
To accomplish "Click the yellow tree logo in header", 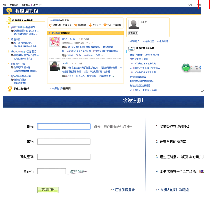I will click(9, 11).
